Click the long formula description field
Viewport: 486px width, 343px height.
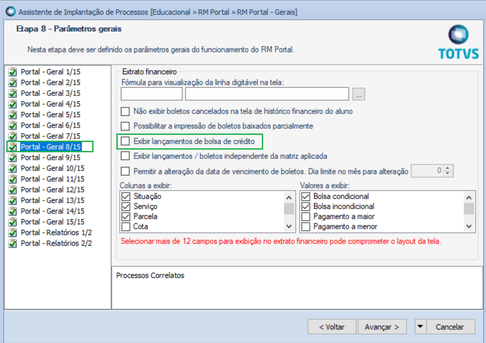[x=267, y=94]
